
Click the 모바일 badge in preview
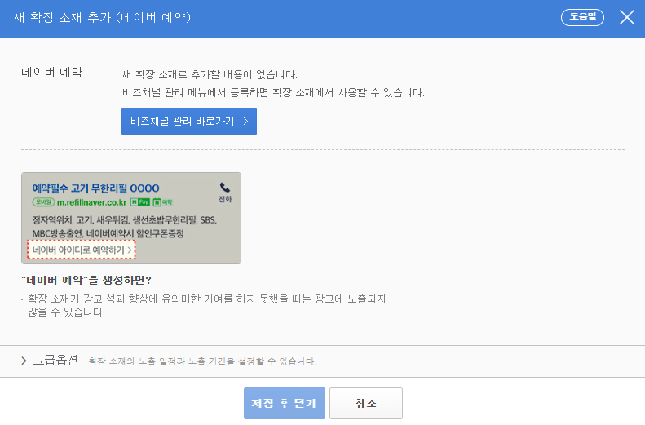(43, 202)
